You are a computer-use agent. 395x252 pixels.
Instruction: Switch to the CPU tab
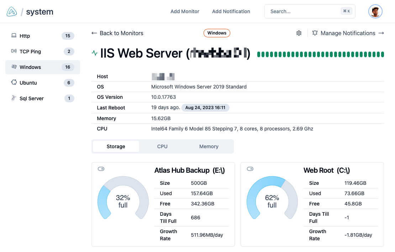(162, 146)
